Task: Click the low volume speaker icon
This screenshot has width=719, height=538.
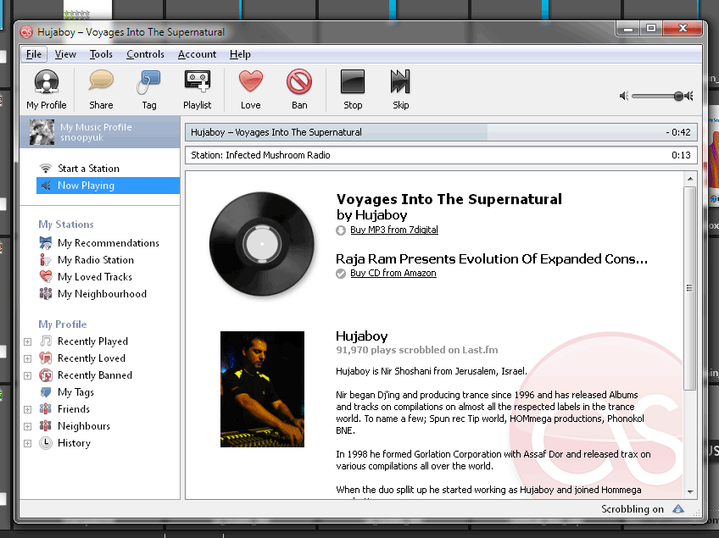Action: click(x=624, y=96)
